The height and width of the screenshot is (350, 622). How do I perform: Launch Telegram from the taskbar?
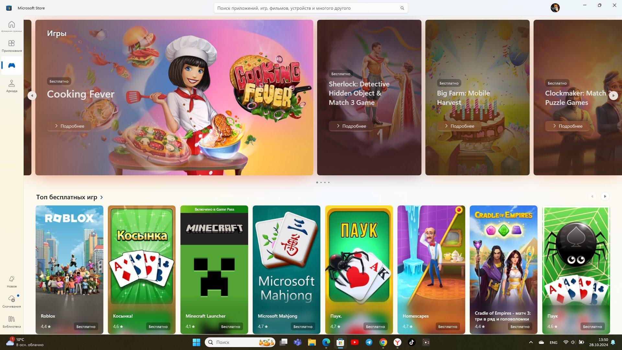(369, 342)
